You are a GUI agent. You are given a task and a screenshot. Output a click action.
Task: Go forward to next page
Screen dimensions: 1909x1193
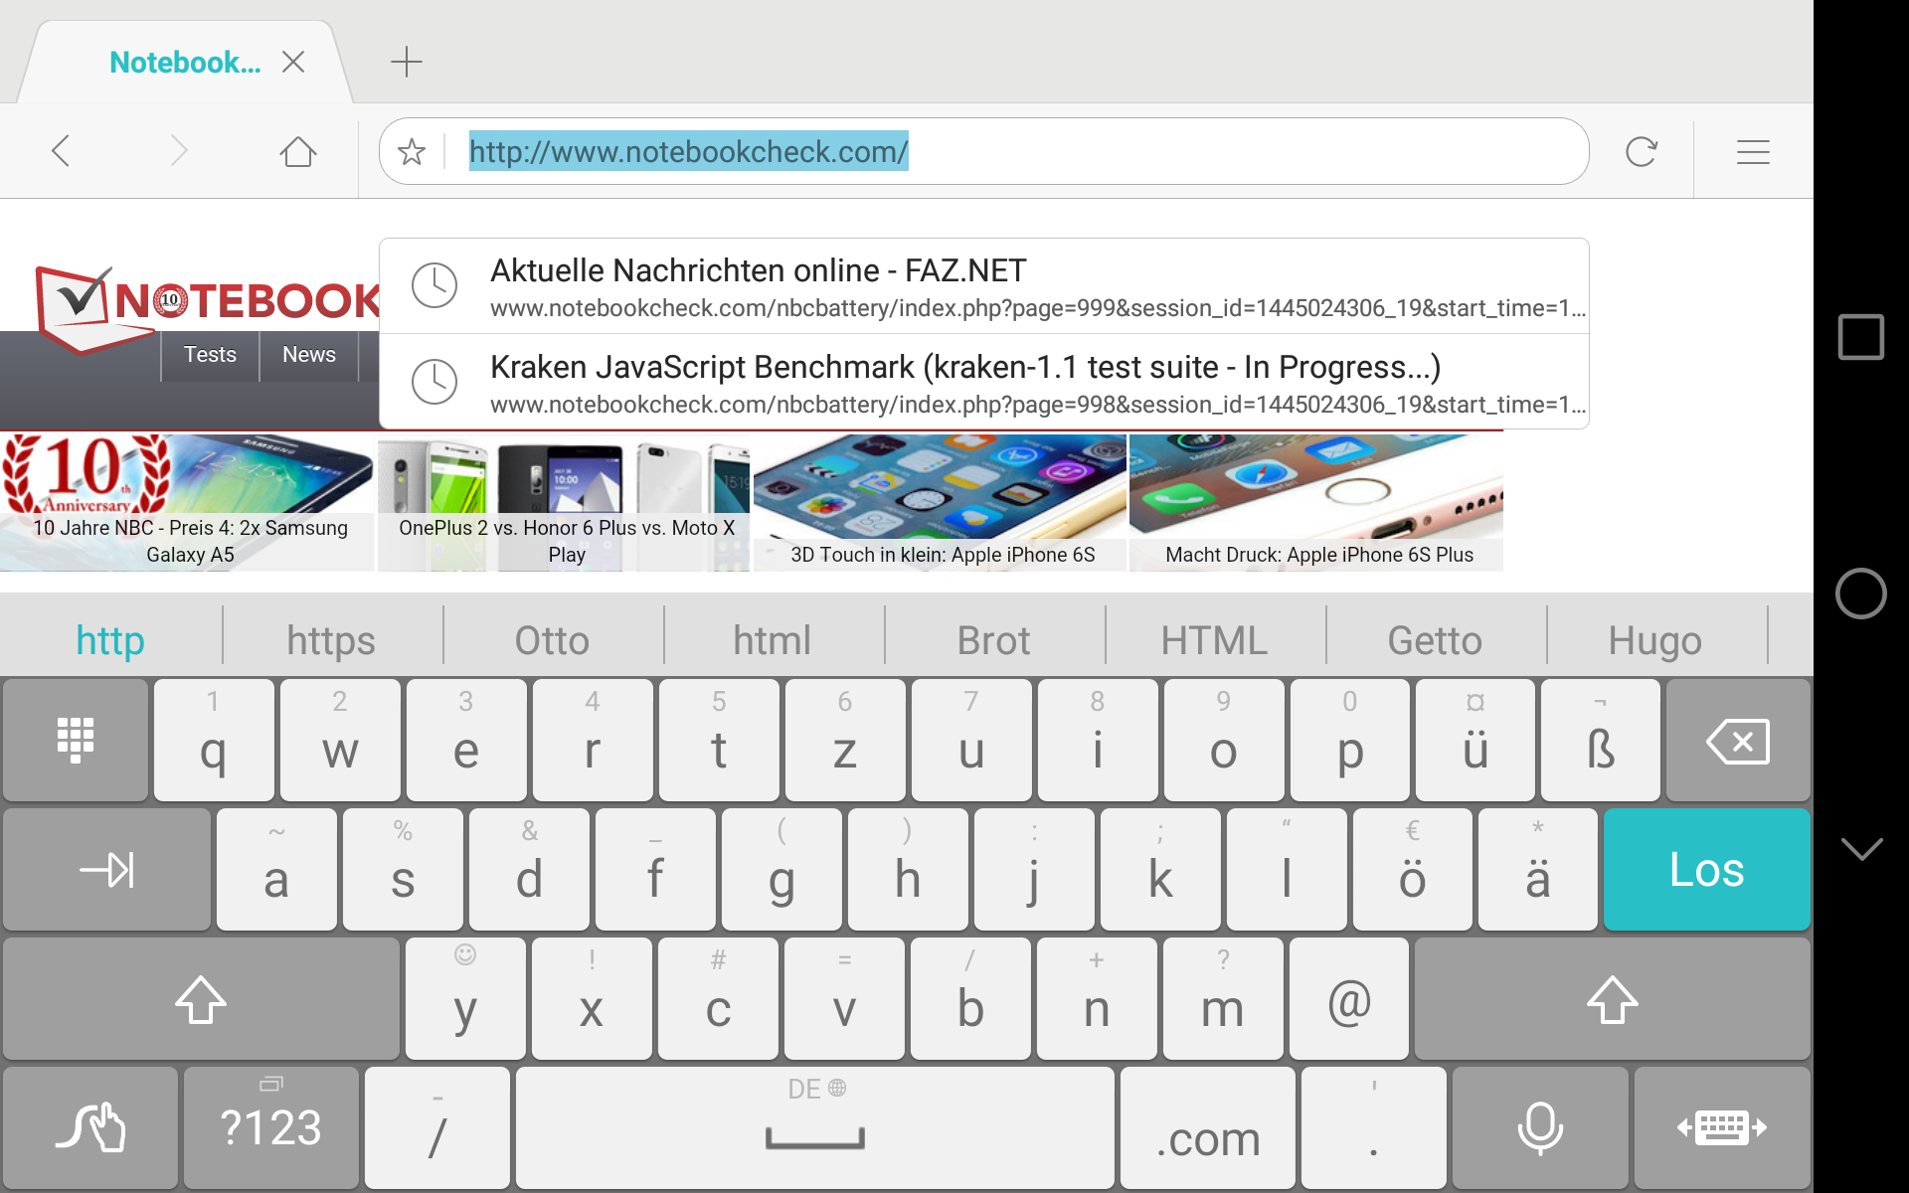point(179,151)
